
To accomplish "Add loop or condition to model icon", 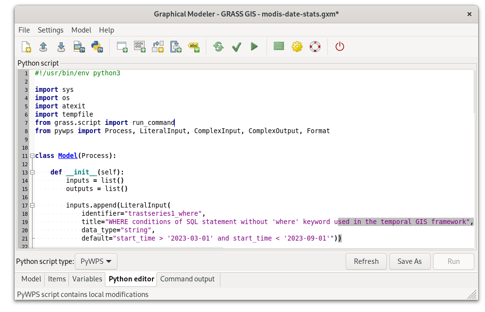I will click(176, 47).
